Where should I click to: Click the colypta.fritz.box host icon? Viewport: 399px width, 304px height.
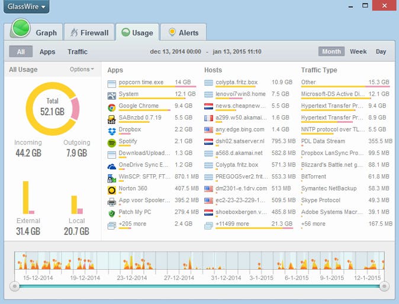point(208,83)
